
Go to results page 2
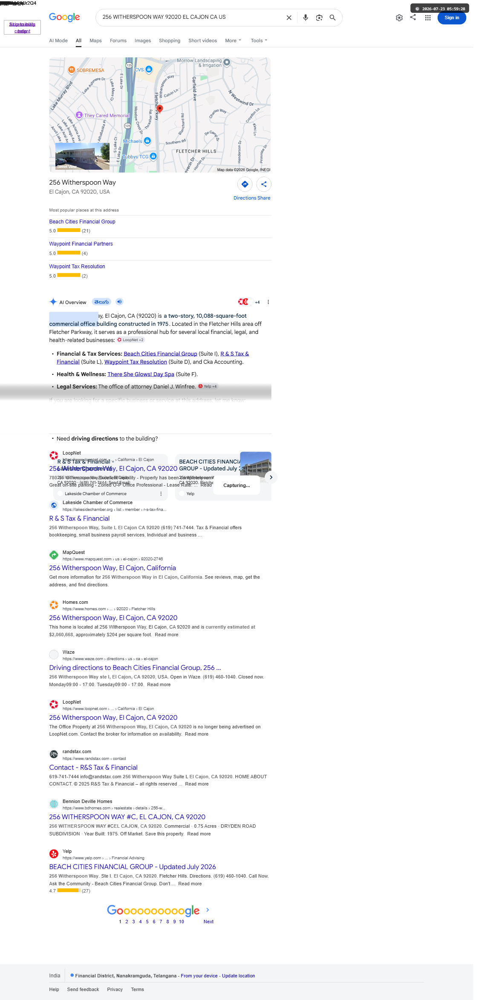coord(127,922)
